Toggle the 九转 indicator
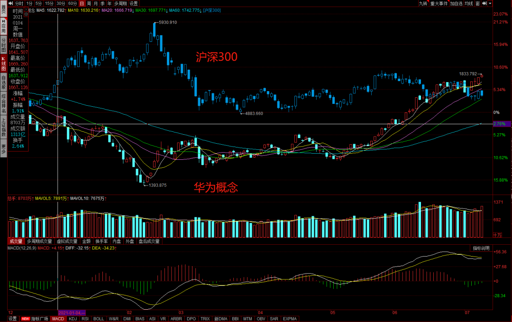 tap(423, 3)
